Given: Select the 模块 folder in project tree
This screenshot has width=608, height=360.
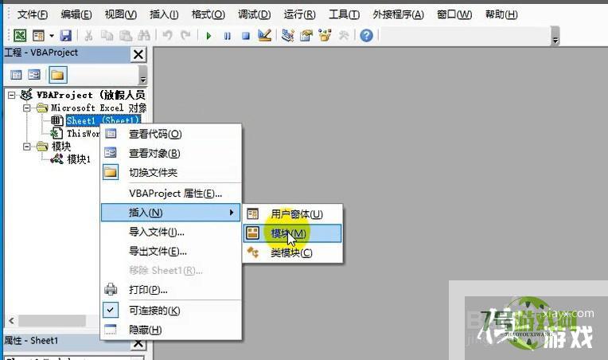Looking at the screenshot, I should [61, 147].
